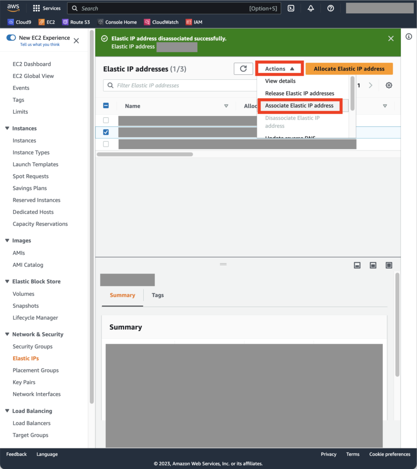Set details pane to small bottom layout

point(357,265)
